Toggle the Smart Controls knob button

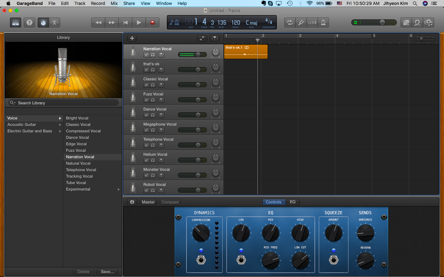[43, 23]
